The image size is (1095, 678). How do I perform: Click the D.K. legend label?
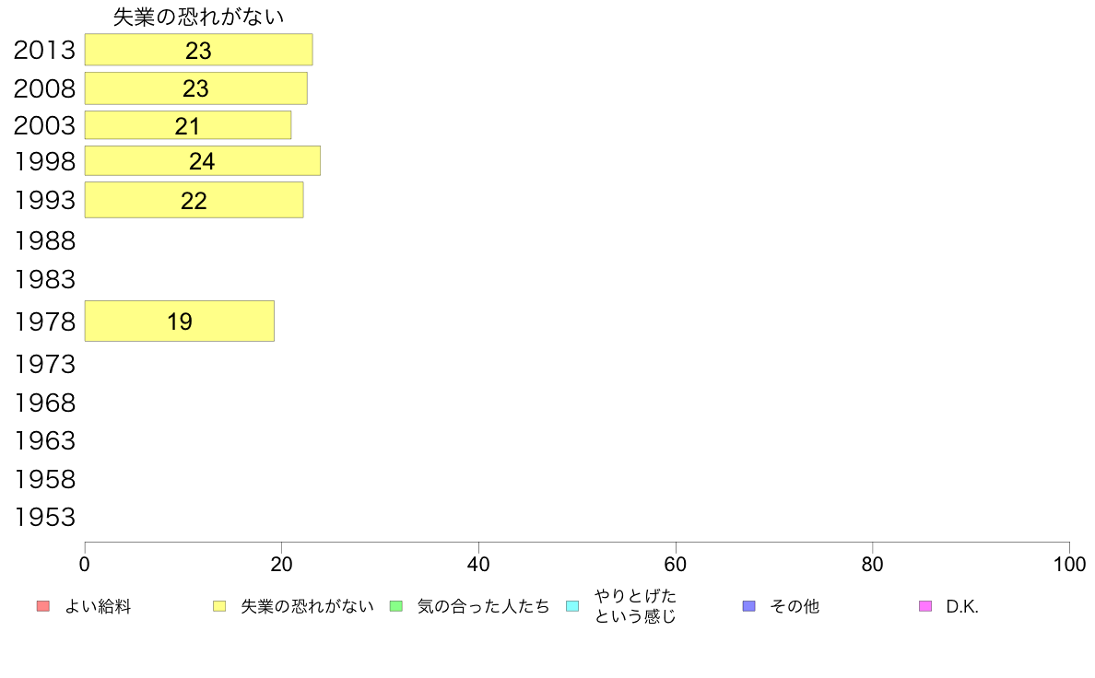point(962,607)
